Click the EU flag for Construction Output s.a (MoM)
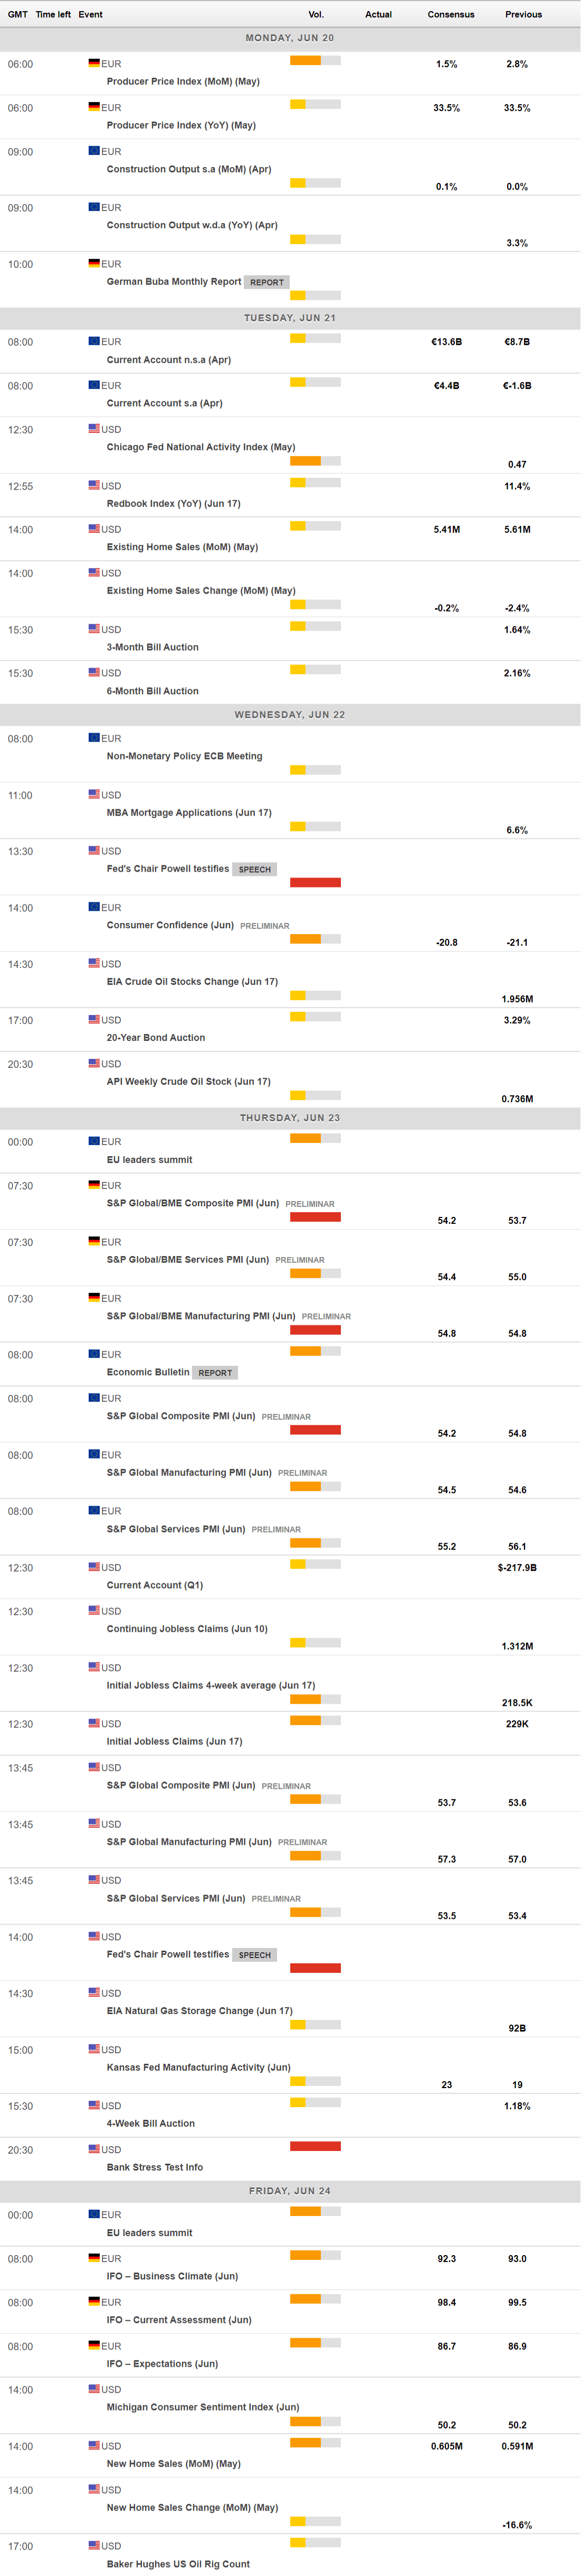The height and width of the screenshot is (2576, 581). pos(94,152)
